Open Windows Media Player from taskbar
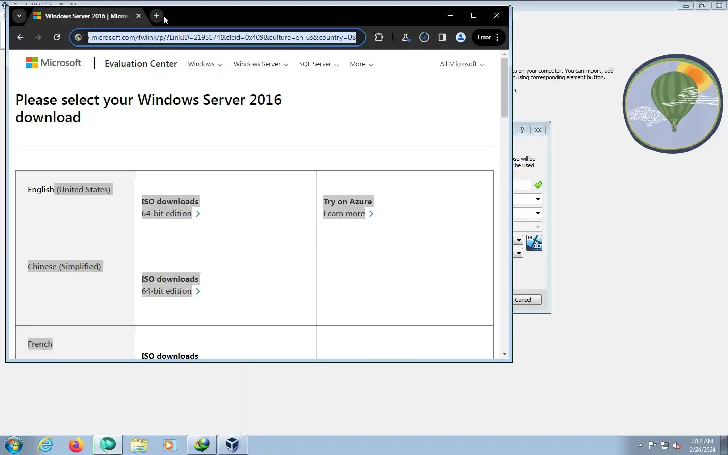Viewport: 728px width, 455px height. 169,445
